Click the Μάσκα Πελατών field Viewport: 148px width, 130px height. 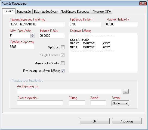[122, 24]
